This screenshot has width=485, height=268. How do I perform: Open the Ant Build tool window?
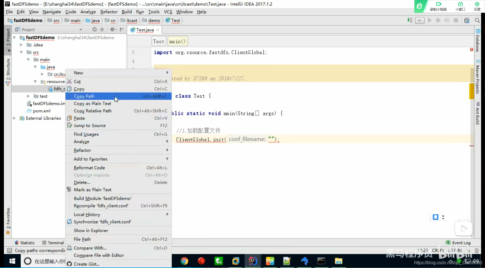478,113
